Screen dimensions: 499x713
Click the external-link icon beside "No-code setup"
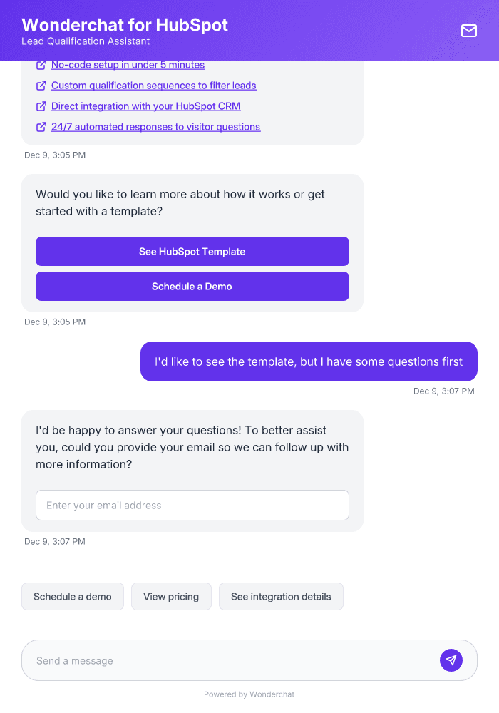click(x=41, y=65)
